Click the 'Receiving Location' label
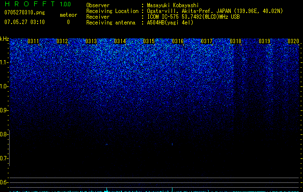 [x=112, y=11]
